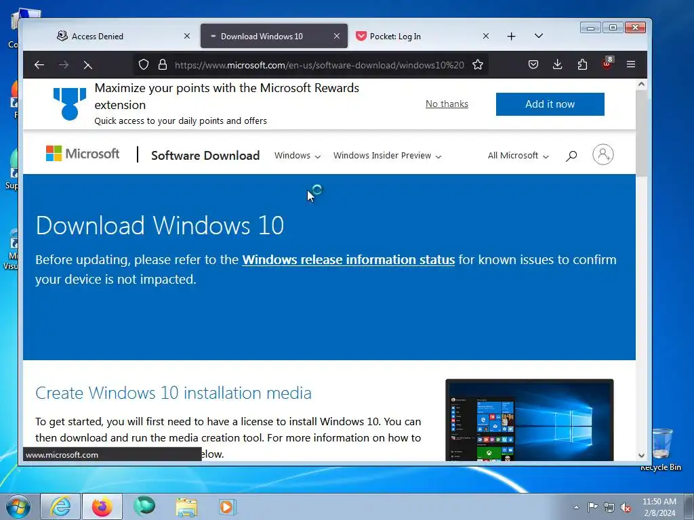Open Firefox hamburger application menu
Viewport: 694px width, 520px height.
tap(631, 64)
